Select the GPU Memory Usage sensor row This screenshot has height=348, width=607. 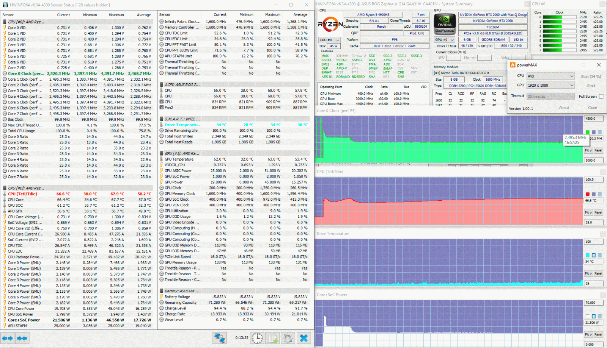[x=235, y=262]
